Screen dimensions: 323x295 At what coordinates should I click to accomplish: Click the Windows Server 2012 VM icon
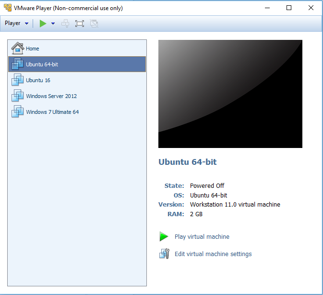click(x=17, y=96)
